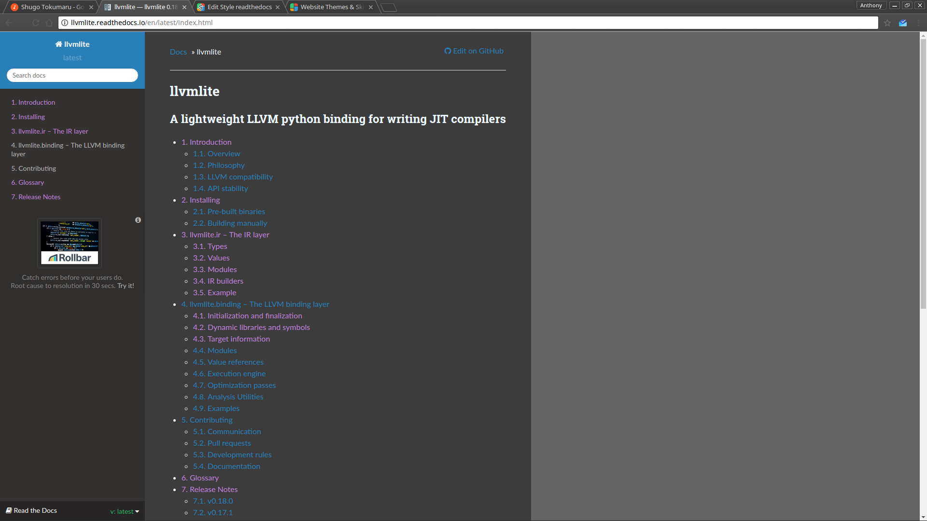Image resolution: width=927 pixels, height=521 pixels.
Task: Click the book icon next to Read the Docs
Action: click(9, 510)
